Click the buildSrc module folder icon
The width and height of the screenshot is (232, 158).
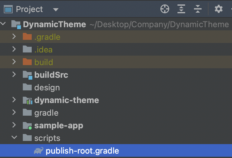point(28,75)
